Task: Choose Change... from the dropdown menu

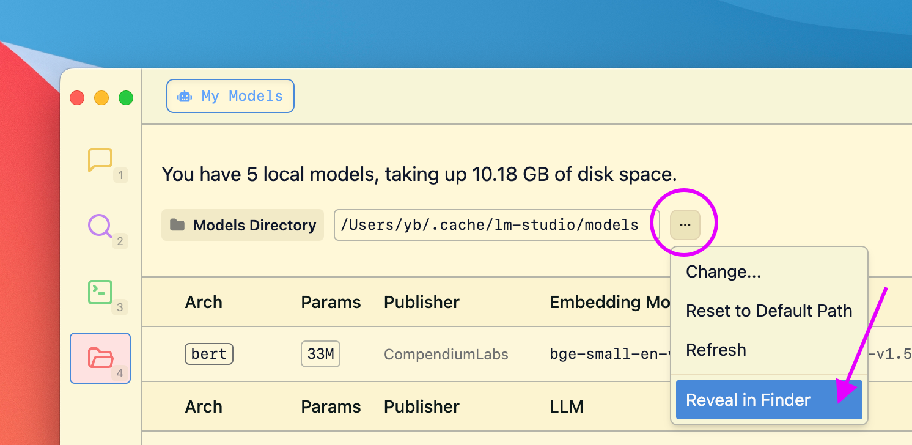Action: [723, 272]
